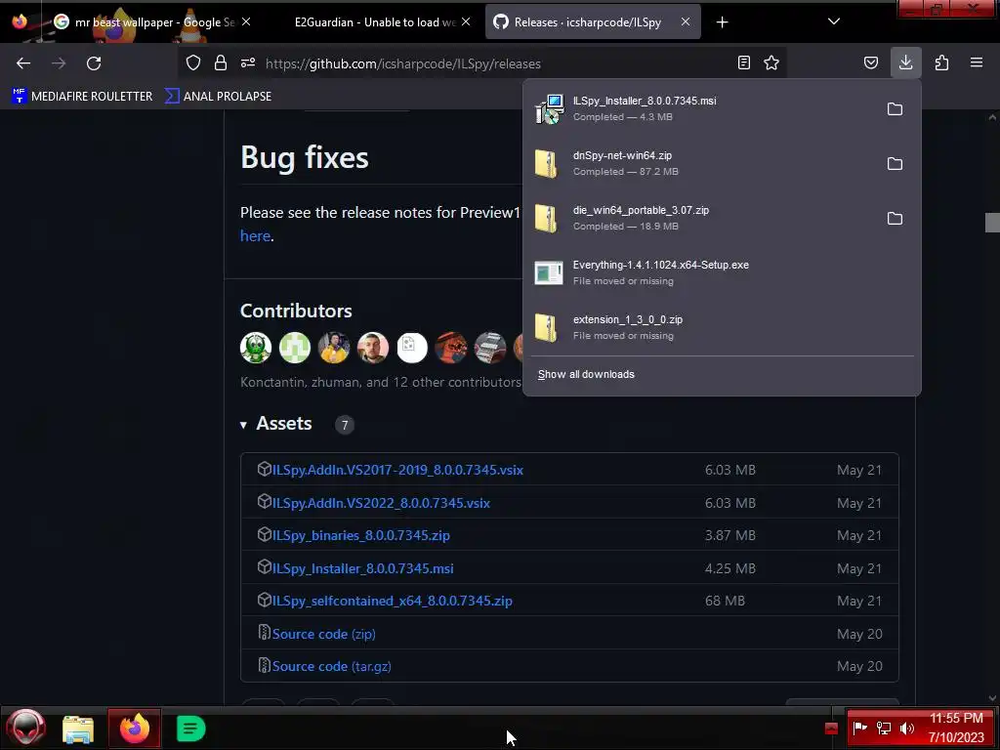Go back to the previous page
This screenshot has height=750, width=1000.
pos(23,63)
